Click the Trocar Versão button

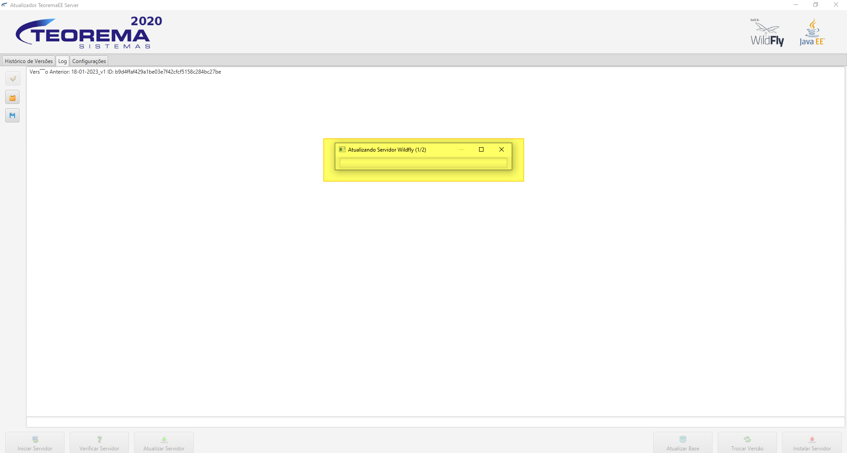[747, 443]
